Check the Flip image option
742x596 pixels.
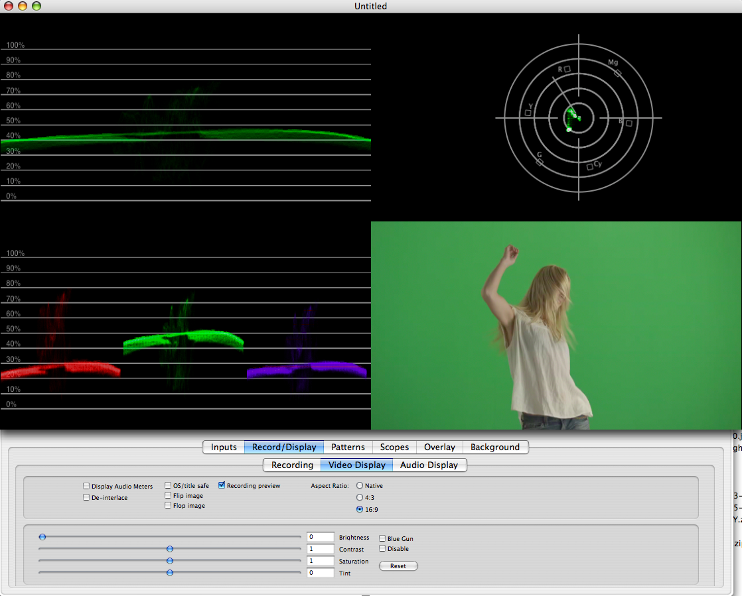[168, 495]
